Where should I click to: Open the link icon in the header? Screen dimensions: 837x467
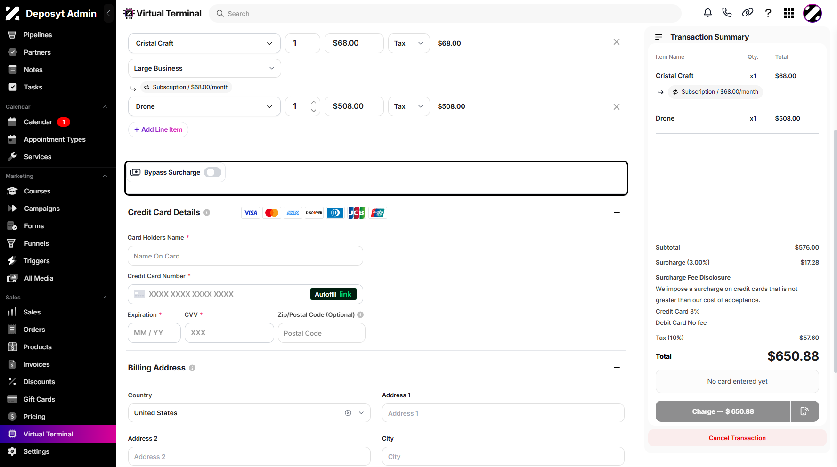point(748,13)
